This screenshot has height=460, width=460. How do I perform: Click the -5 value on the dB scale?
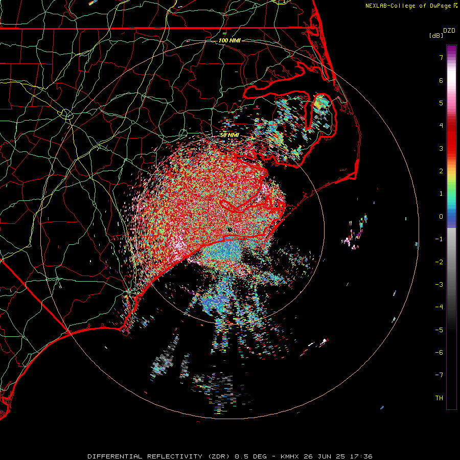[439, 330]
